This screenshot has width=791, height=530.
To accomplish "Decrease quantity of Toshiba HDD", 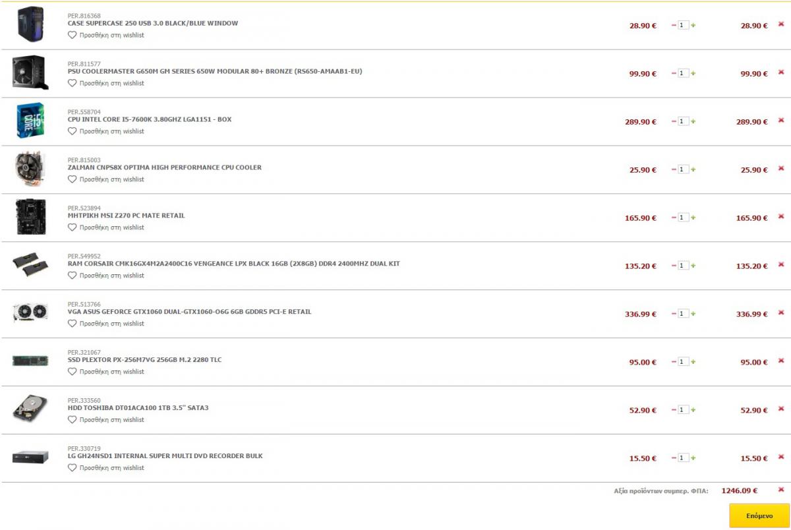I will coord(674,410).
